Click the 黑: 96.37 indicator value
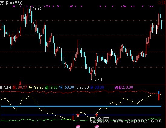This screenshot has height=128, width=166. [20, 88]
